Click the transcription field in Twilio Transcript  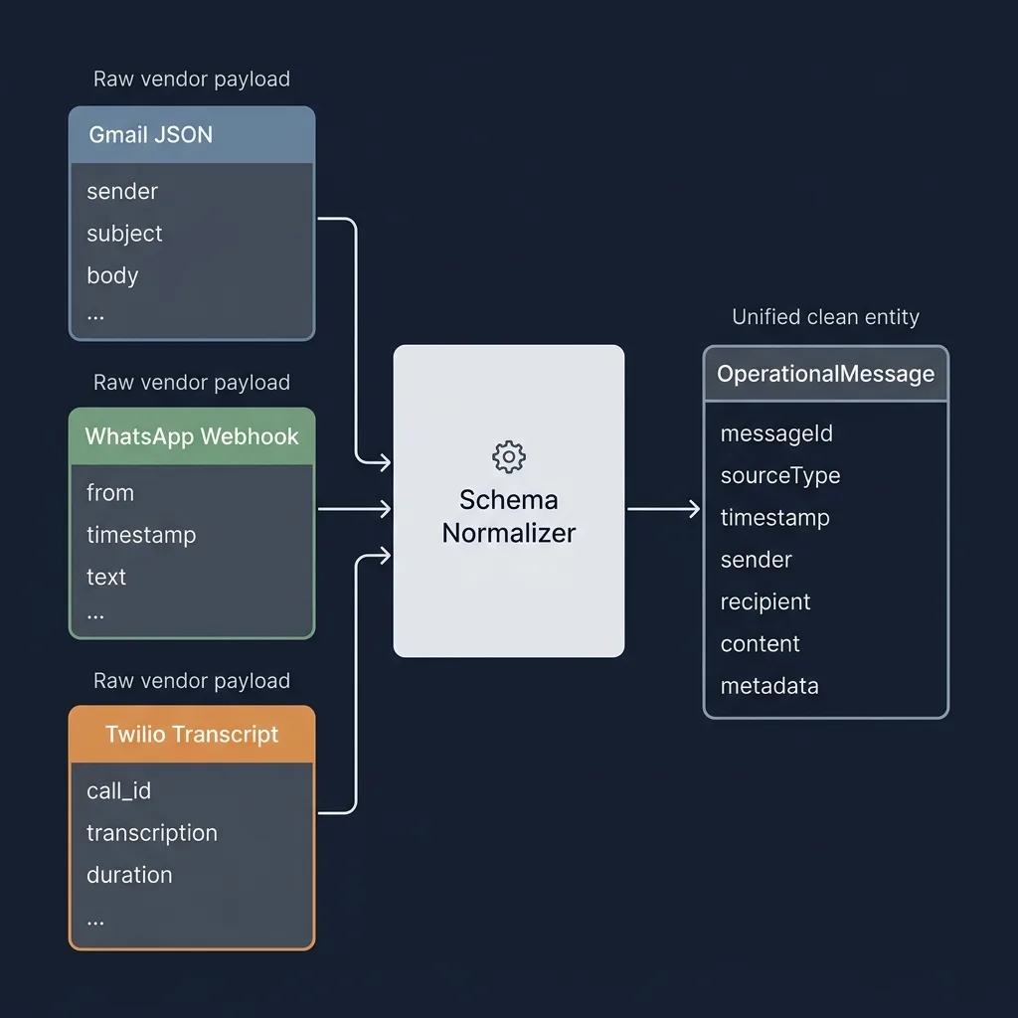tap(152, 833)
